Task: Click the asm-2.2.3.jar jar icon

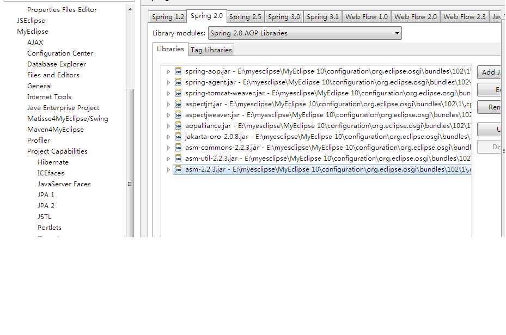Action: pyautogui.click(x=178, y=169)
